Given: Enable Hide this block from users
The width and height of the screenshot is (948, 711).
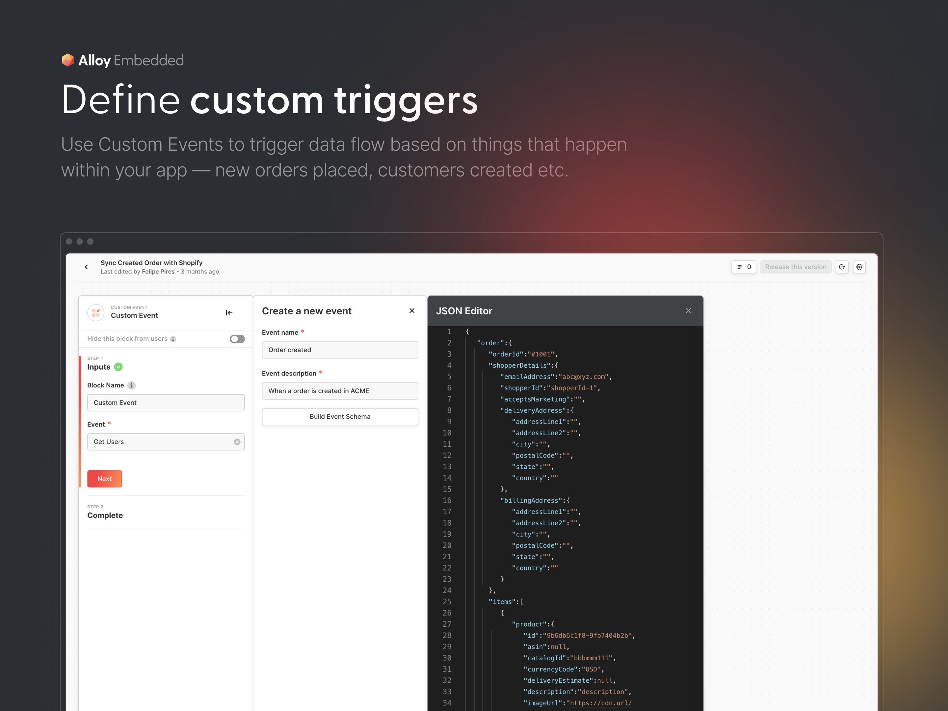Looking at the screenshot, I should pos(237,339).
